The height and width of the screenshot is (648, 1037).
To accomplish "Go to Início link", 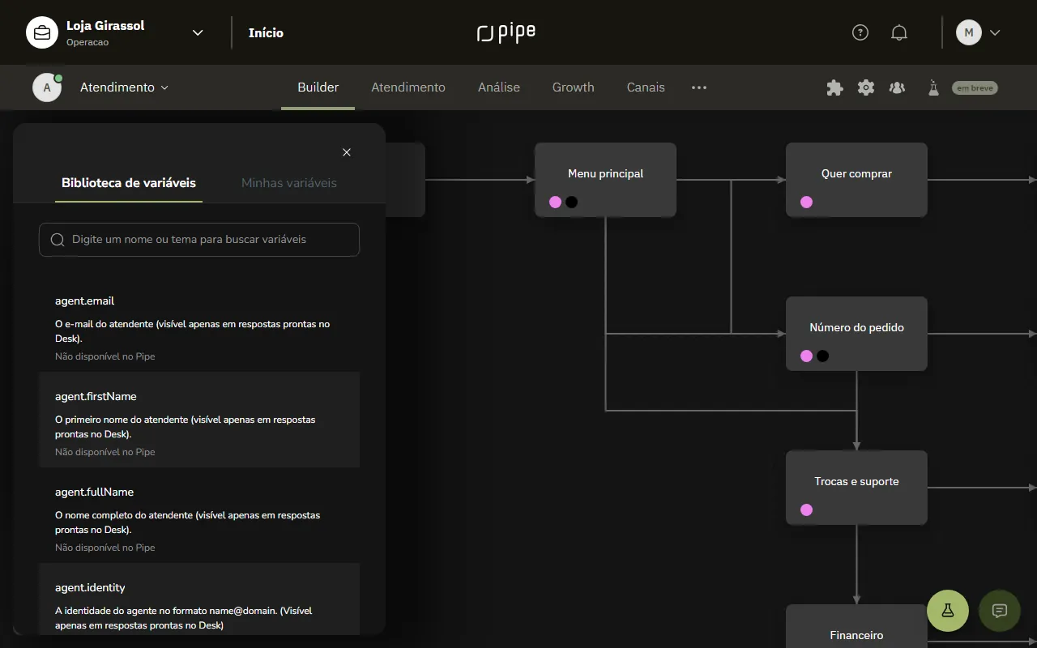I will (266, 32).
